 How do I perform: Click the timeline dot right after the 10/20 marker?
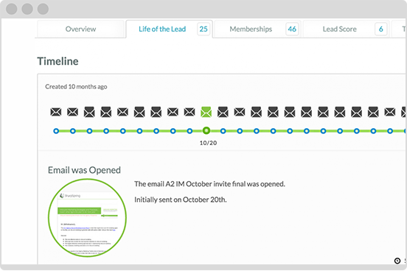click(223, 131)
